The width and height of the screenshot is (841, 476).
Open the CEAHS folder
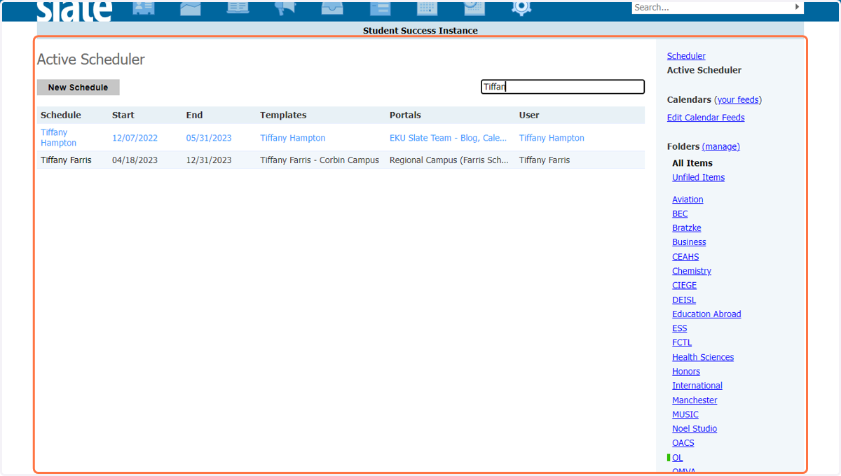(x=685, y=257)
